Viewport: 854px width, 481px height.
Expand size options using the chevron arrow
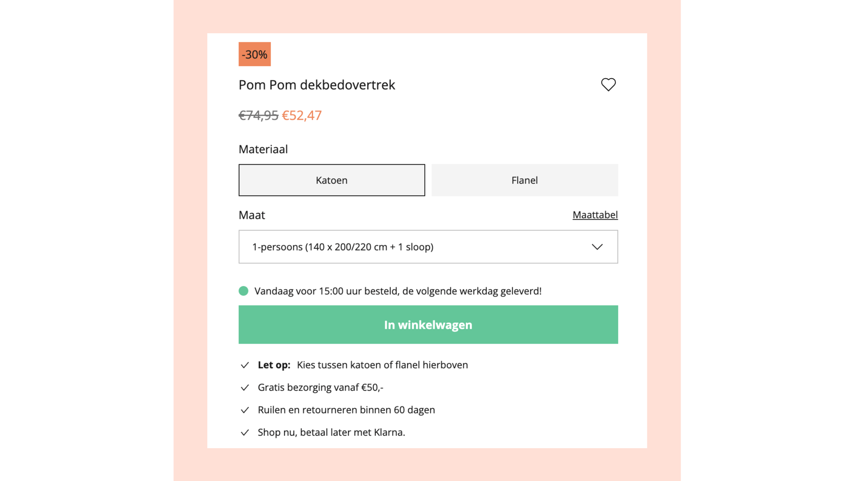[597, 247]
